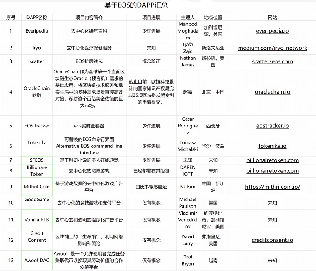Image resolution: width=316 pixels, height=271 pixels.
Task: Click the Troi Bryan cell
Action: pyautogui.click(x=188, y=260)
